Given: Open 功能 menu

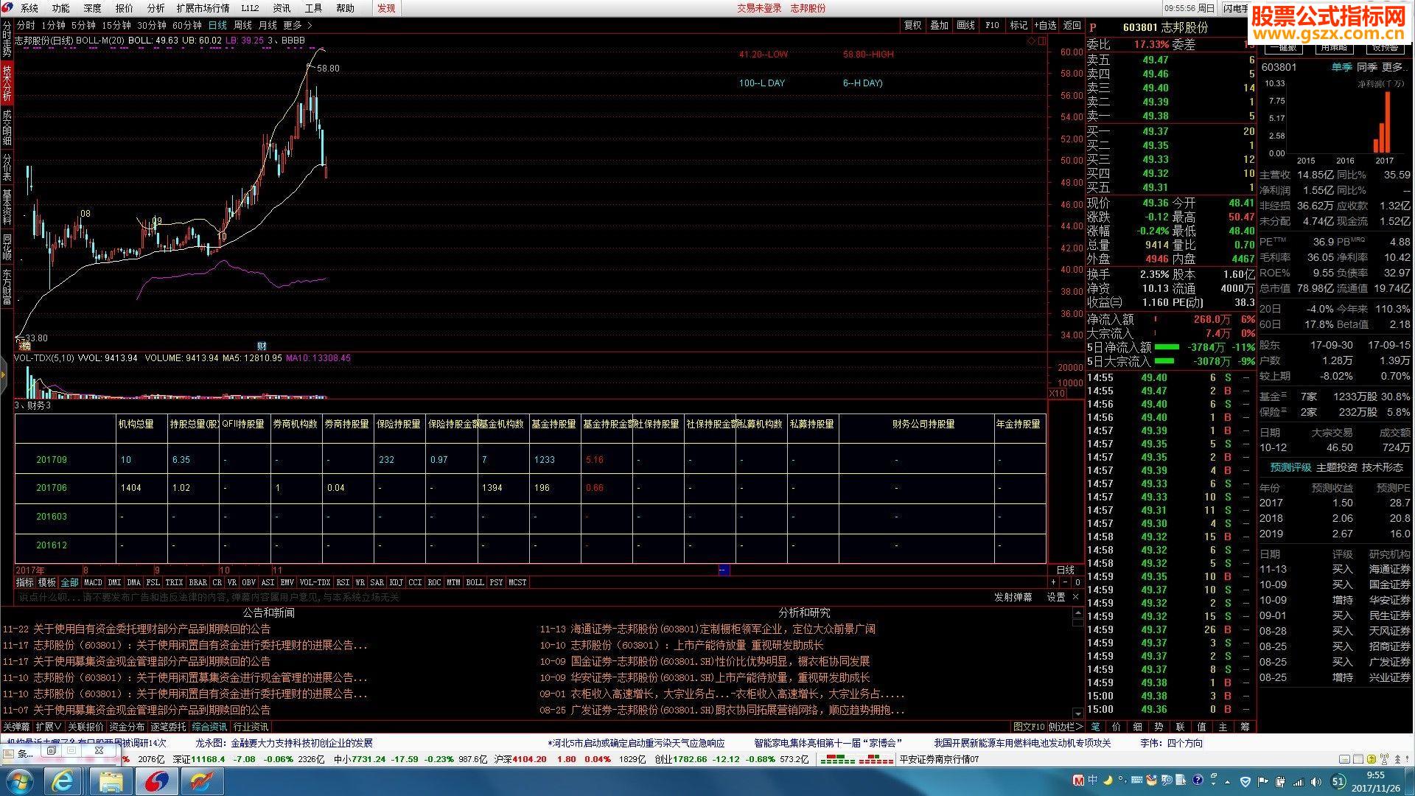Looking at the screenshot, I should pos(60,8).
